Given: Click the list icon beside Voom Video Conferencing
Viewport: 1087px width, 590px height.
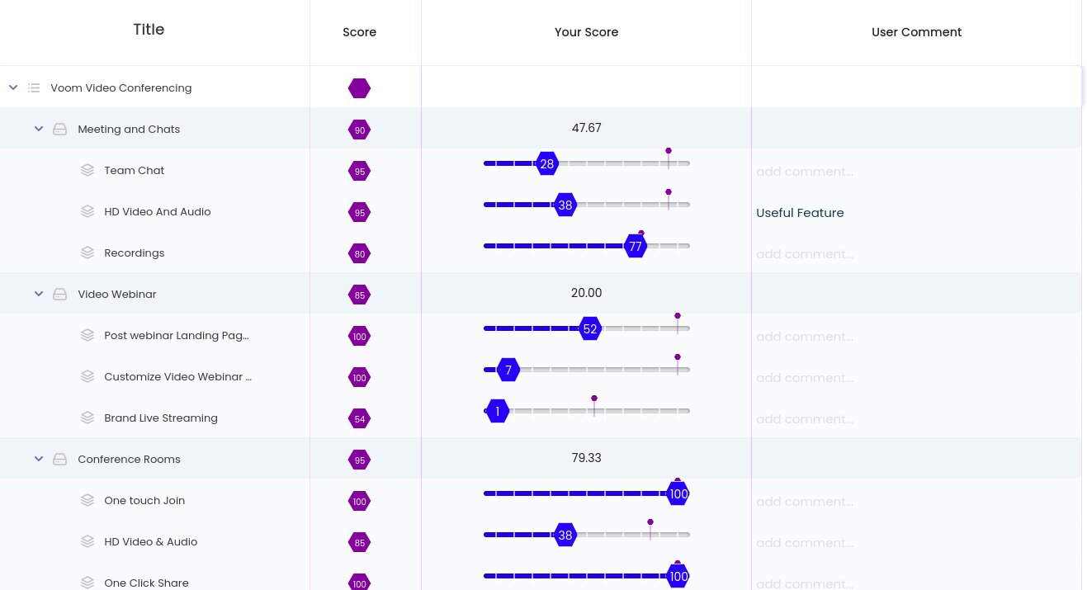Looking at the screenshot, I should coord(34,87).
